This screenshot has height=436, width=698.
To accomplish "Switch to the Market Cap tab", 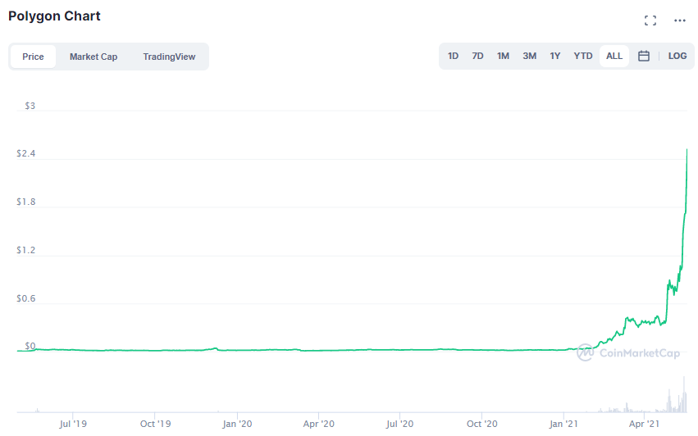I will pyautogui.click(x=94, y=57).
